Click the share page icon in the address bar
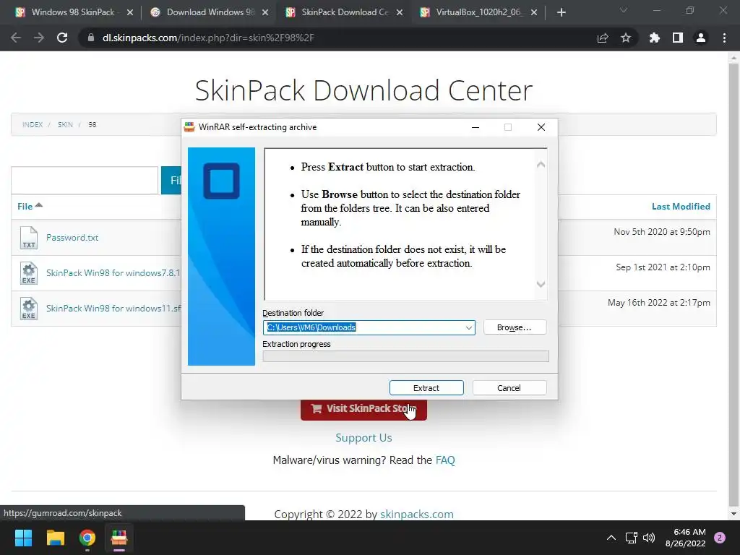 [x=603, y=38]
